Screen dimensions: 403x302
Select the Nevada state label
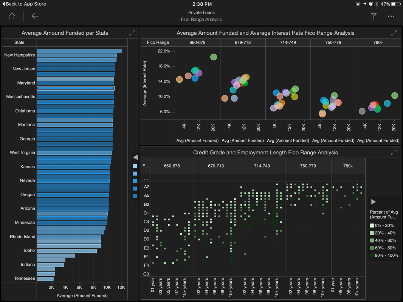click(x=27, y=181)
